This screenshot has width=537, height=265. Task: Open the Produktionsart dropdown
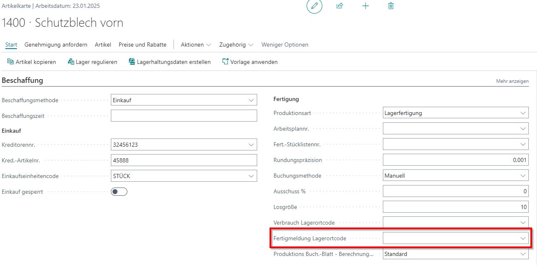[523, 113]
